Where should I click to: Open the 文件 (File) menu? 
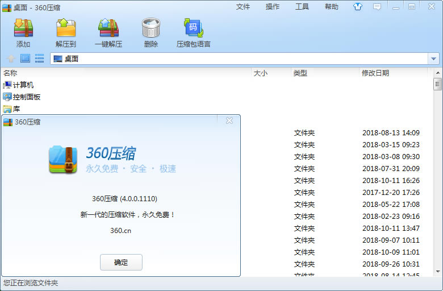(243, 7)
